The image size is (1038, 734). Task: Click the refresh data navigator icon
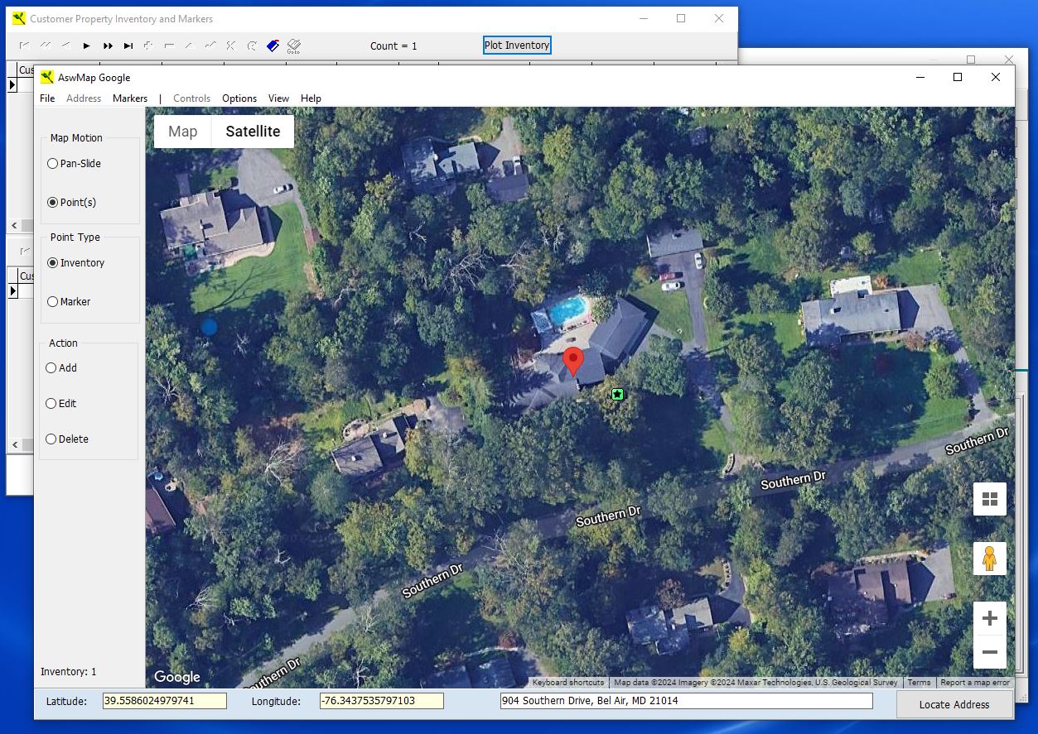point(252,46)
